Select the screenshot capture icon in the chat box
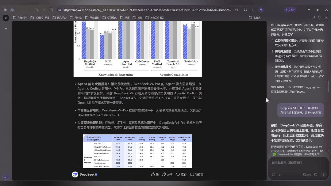Viewport: 331px width, 186px height. coord(316,175)
